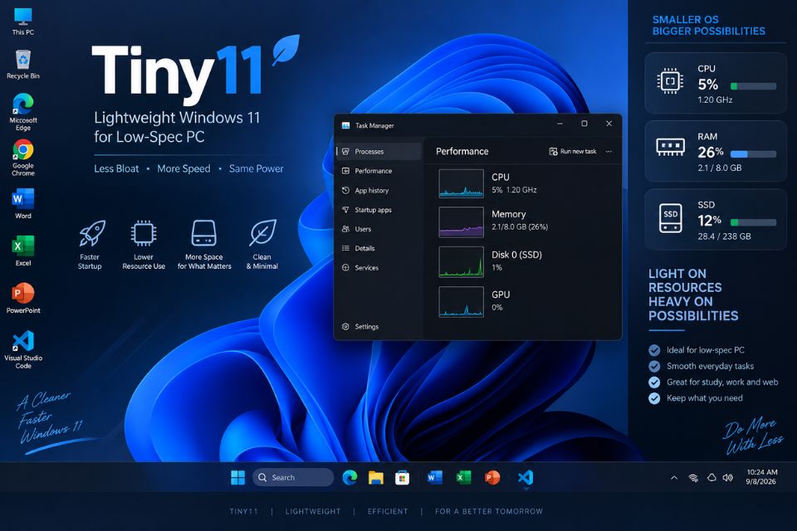This screenshot has width=797, height=531.
Task: Click the taskbar Search box
Action: pyautogui.click(x=293, y=478)
